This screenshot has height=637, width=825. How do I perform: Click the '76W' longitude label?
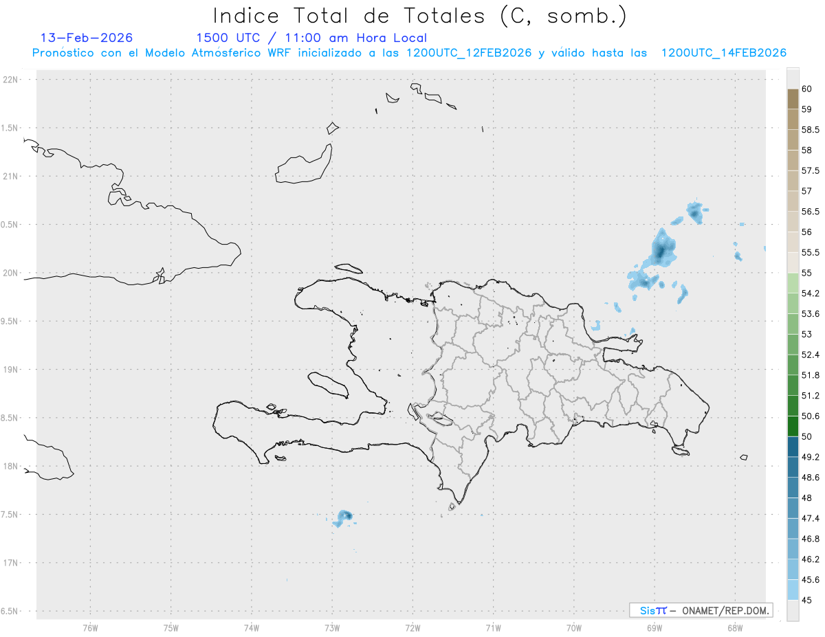pos(90,627)
